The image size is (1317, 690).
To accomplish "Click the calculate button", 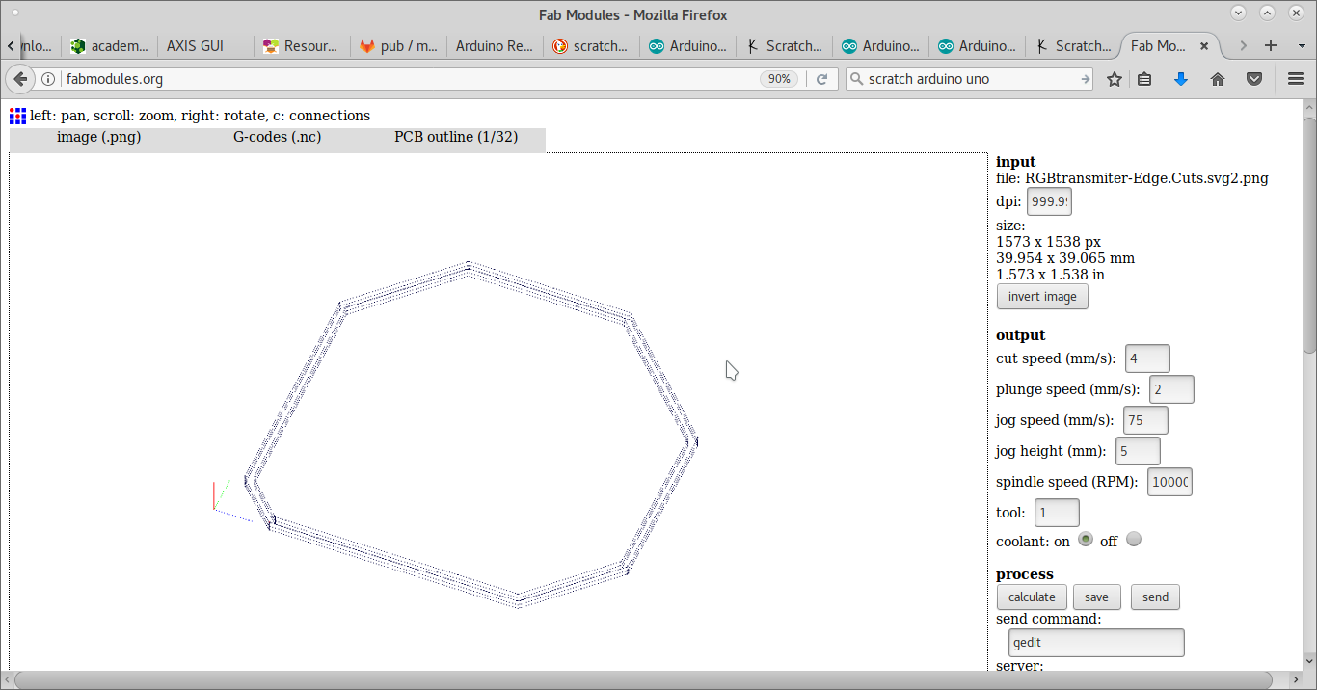I will (x=1032, y=597).
